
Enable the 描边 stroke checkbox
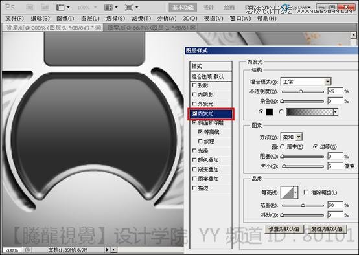click(x=194, y=188)
